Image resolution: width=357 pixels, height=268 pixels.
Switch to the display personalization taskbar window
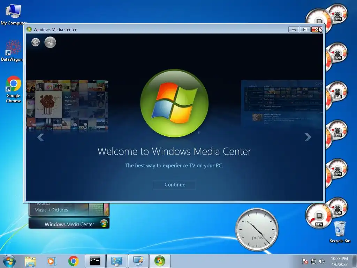point(138,261)
